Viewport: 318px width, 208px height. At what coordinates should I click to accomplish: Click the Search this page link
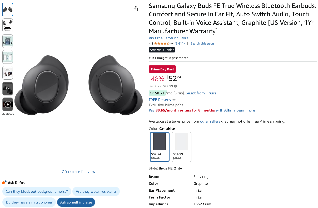pos(202,43)
